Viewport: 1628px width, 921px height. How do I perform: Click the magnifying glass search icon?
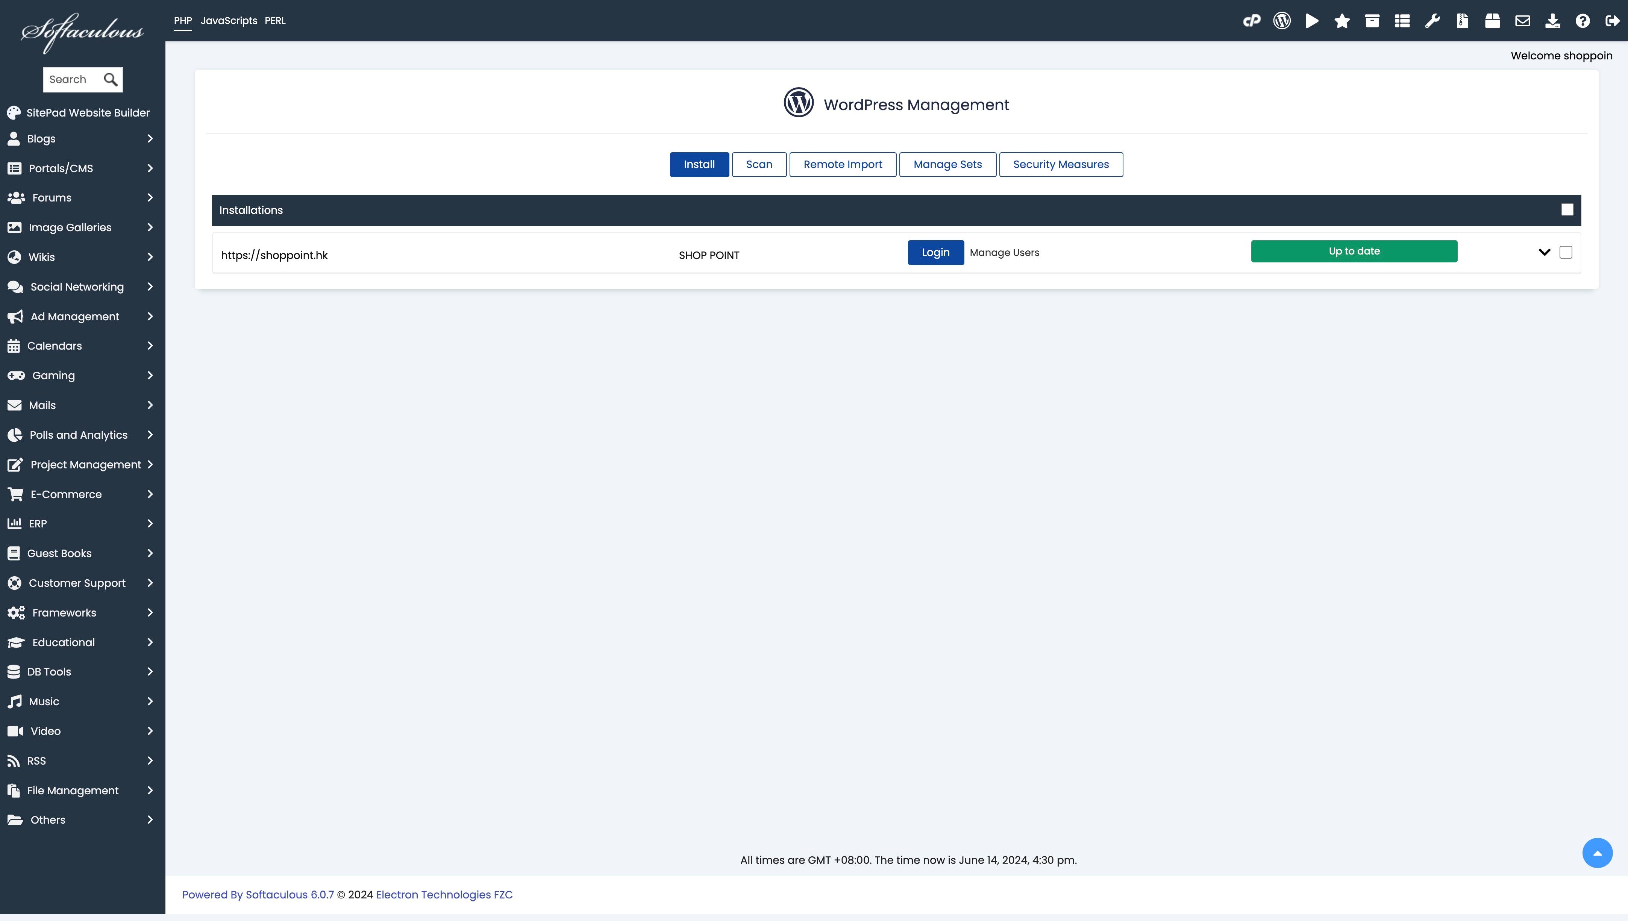111,80
